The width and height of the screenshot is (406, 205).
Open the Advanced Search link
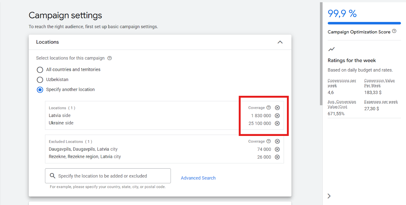[x=198, y=178]
